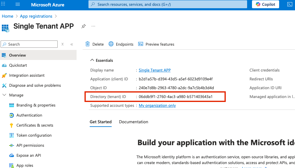Click the Authentication arrow icon
Screen dimensions: 295x168
click(12, 115)
